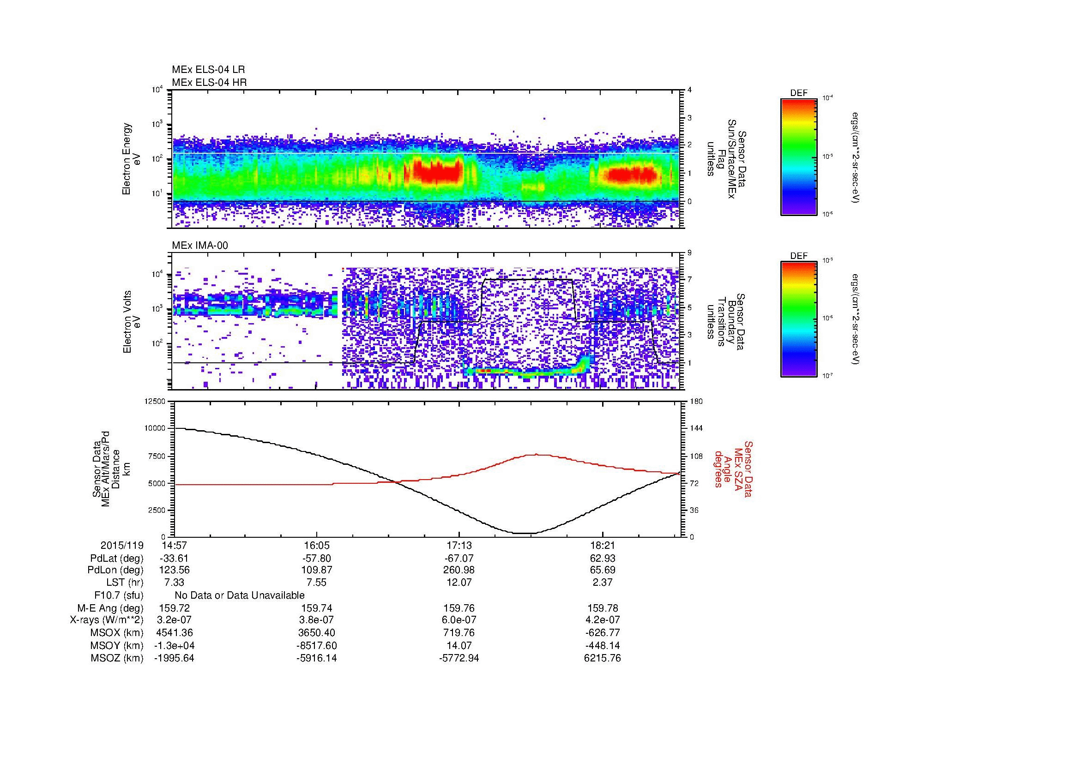
Task: Click the 'X-rays (W/m**2)' row label
Action: [x=107, y=620]
